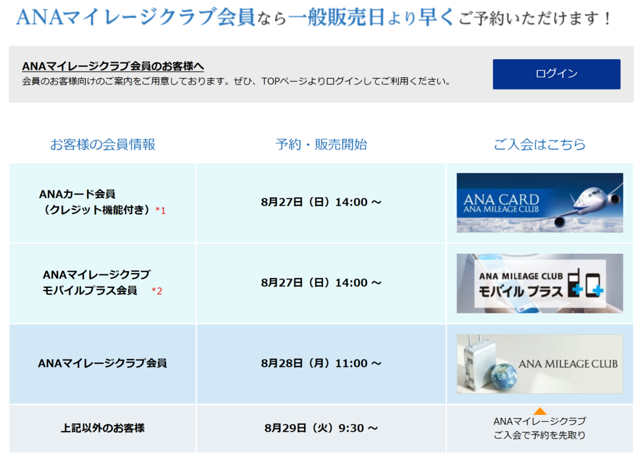Click the モバイルプラス row's 8月27日（日）14:00 time
The width and height of the screenshot is (637, 456).
pyautogui.click(x=321, y=282)
